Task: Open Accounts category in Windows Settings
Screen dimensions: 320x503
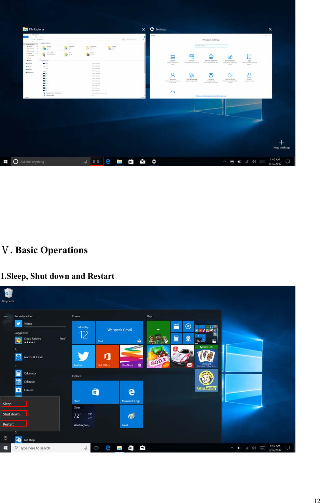Action: 173,77
